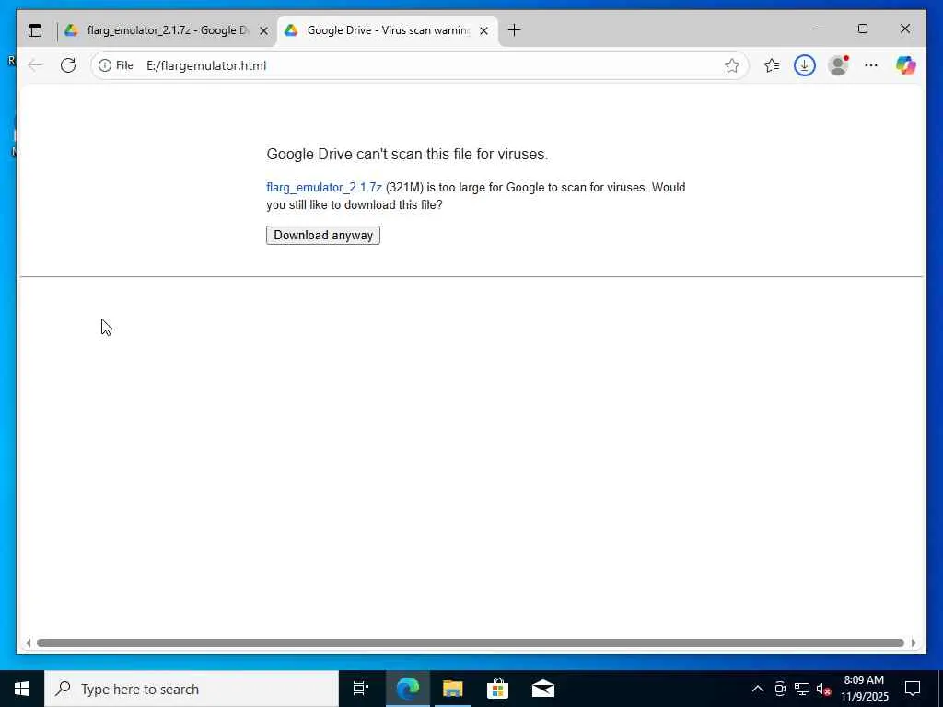Close the flarg_emulator_2.1.7z tab
The height and width of the screenshot is (707, 943).
263,30
